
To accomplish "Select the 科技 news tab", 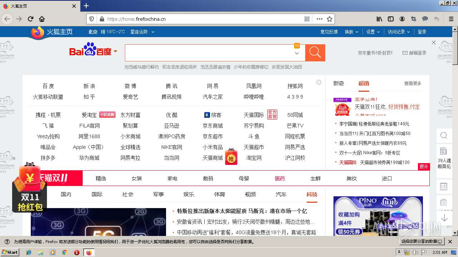I will [x=312, y=194].
